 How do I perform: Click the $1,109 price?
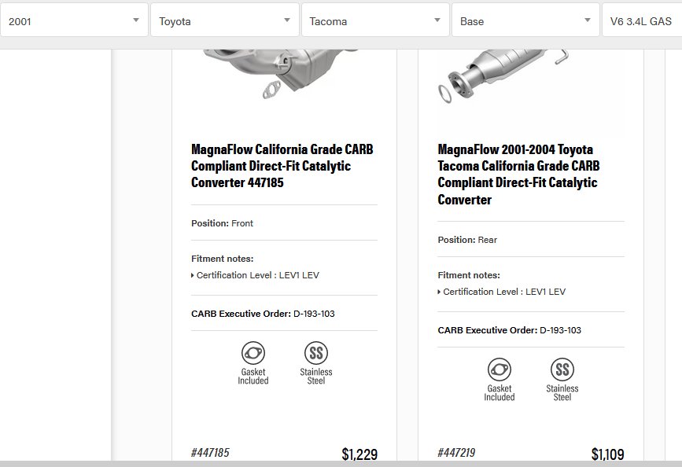(x=607, y=454)
